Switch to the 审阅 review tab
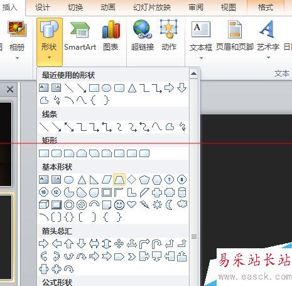The width and height of the screenshot is (292, 286). coord(196,8)
